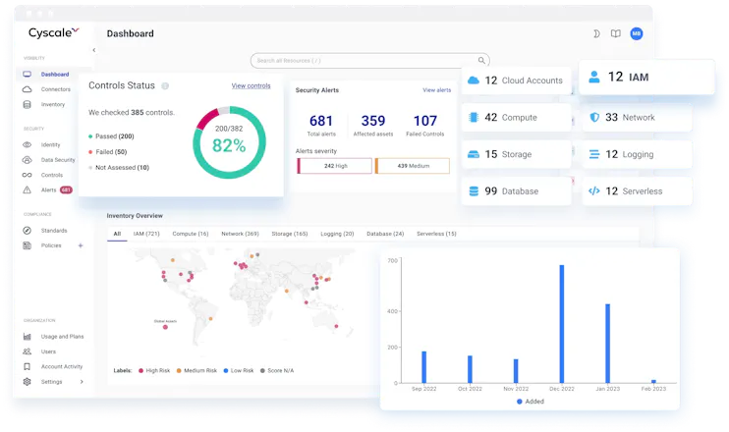Click the Jan 2023 chart bar
729x432 pixels.
click(607, 344)
